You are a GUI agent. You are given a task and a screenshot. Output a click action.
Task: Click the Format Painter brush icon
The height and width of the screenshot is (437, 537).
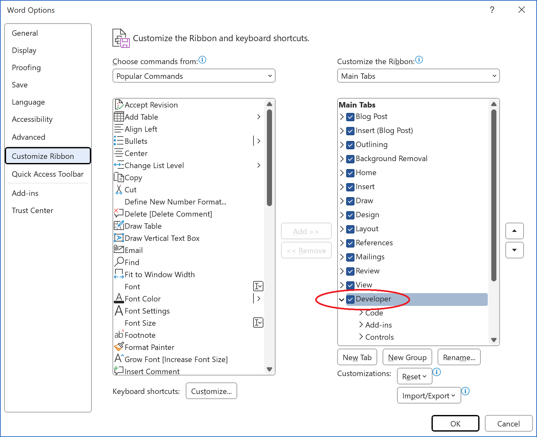[x=119, y=347]
